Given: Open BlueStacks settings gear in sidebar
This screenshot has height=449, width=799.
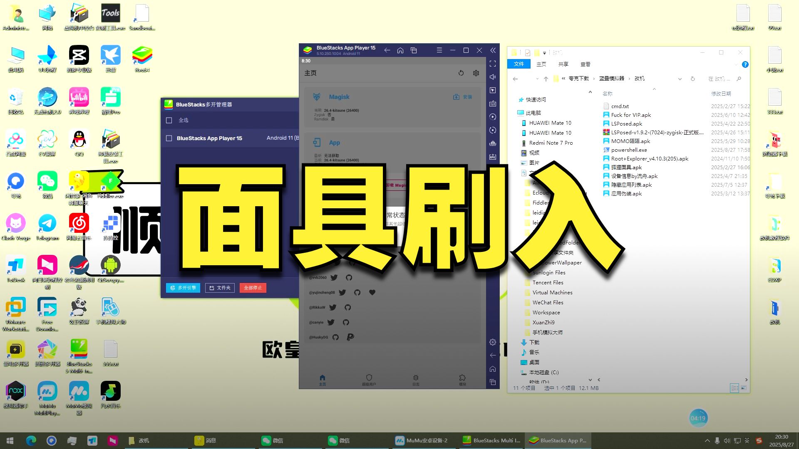Looking at the screenshot, I should 493,342.
